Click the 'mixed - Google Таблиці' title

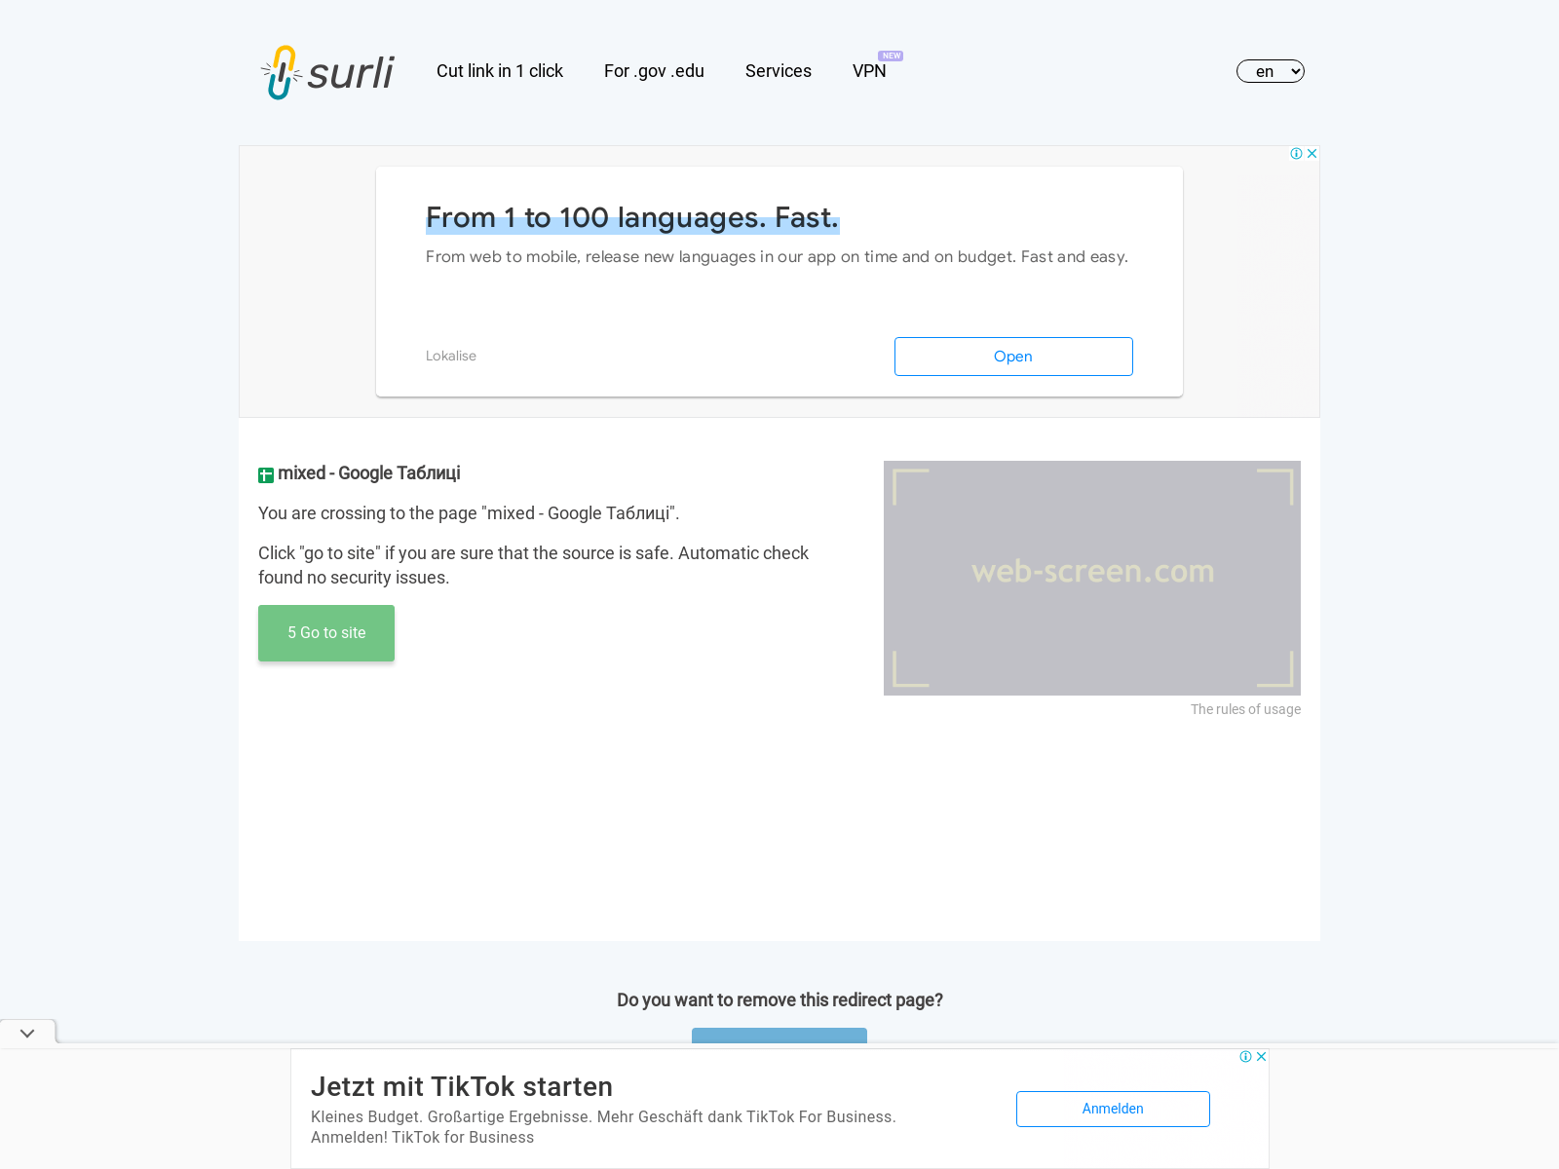tap(369, 473)
